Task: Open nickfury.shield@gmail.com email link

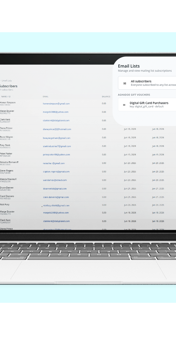Action: (56, 206)
